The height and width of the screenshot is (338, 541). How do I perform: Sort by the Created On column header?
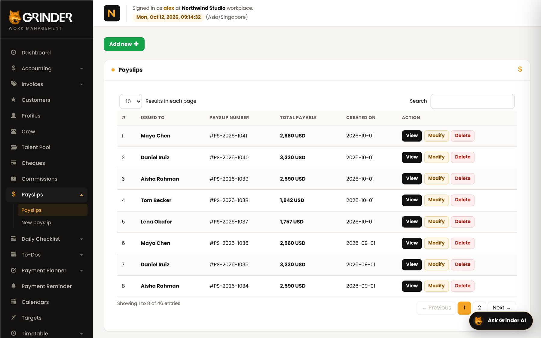361,117
